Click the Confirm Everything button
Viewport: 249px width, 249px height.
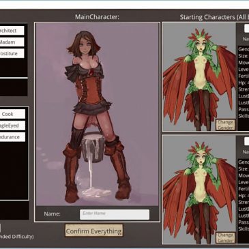94,231
